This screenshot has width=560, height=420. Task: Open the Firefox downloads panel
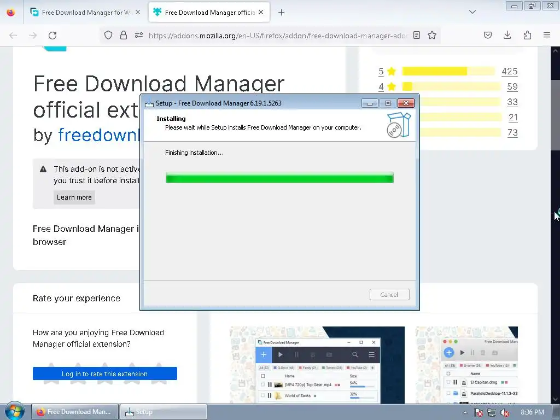[x=507, y=35]
